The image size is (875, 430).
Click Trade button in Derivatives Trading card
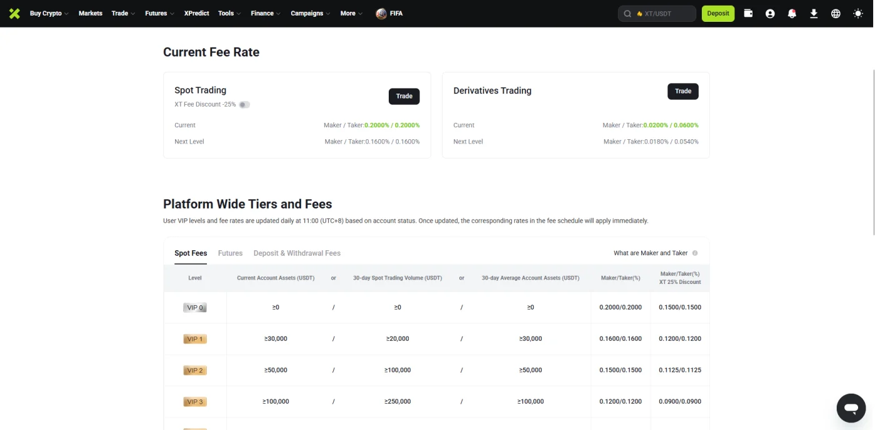683,91
